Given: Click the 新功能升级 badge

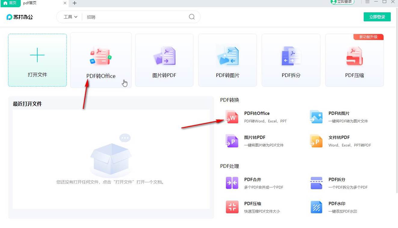Looking at the screenshot, I should (368, 37).
